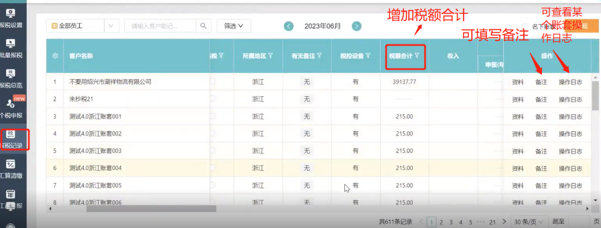Tick the checkbox in row 4
601x228 pixels.
click(212, 134)
